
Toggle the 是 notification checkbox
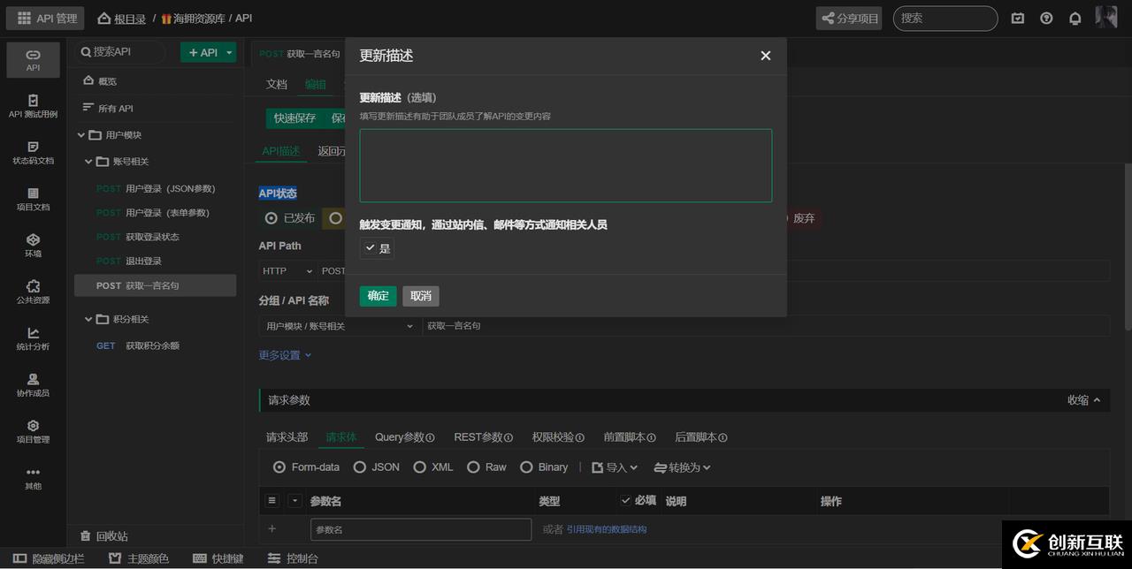[371, 248]
